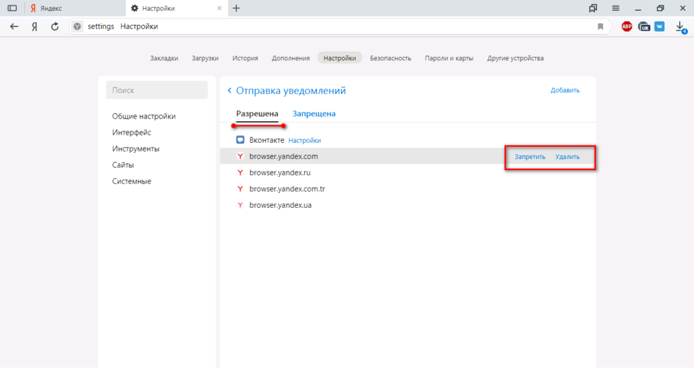Click the Поиск settings search field
This screenshot has height=390, width=694.
tap(157, 90)
